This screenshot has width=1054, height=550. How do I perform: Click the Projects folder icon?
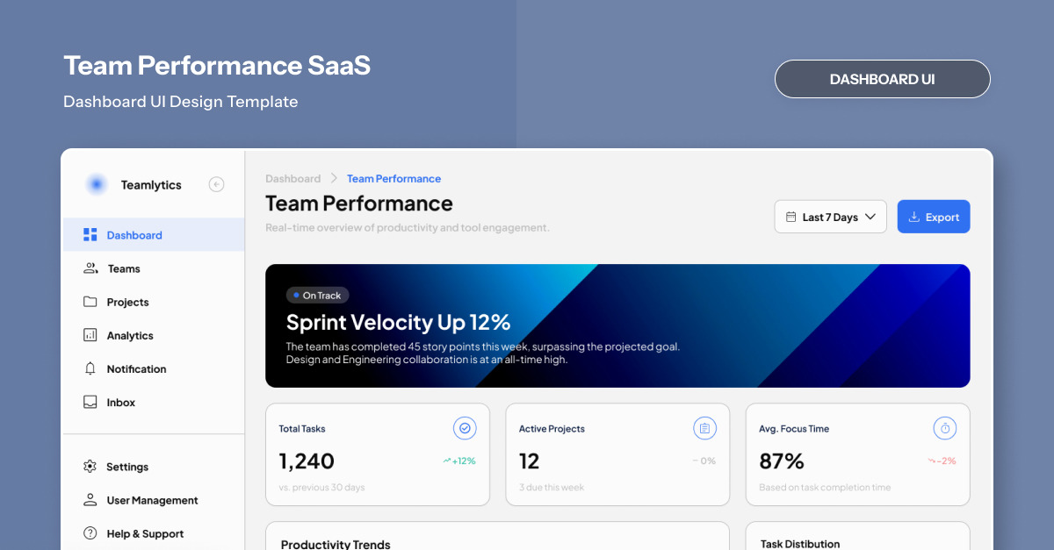tap(90, 302)
